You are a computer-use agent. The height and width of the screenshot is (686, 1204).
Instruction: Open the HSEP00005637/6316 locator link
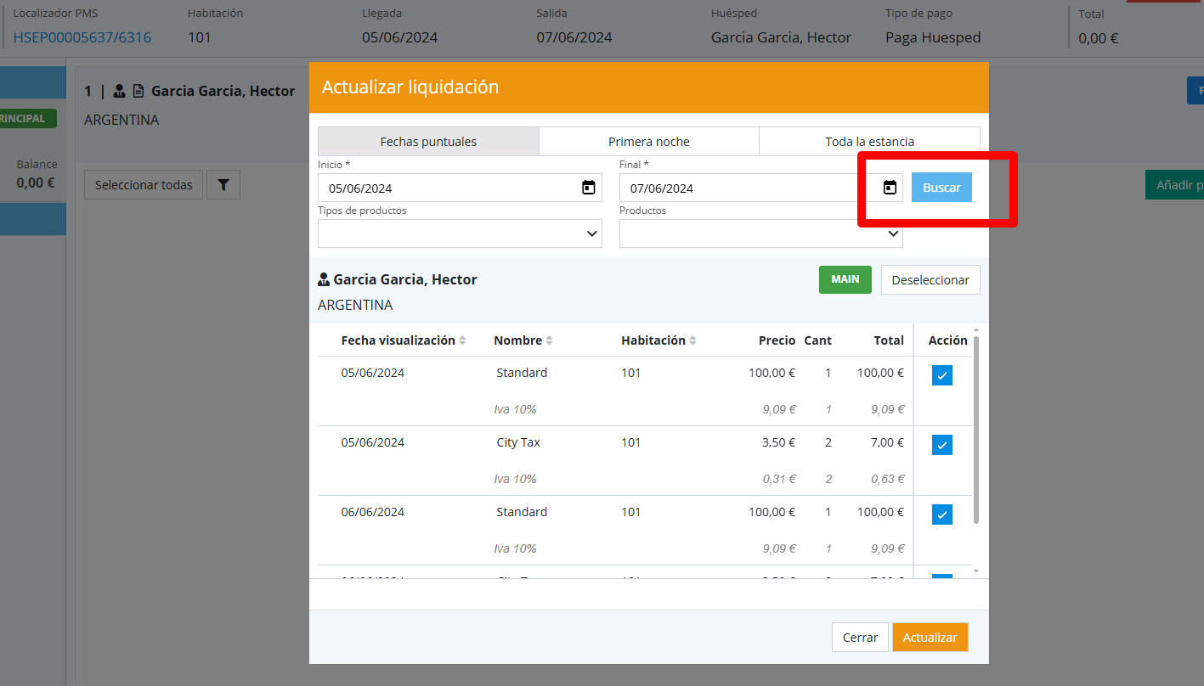coord(82,37)
